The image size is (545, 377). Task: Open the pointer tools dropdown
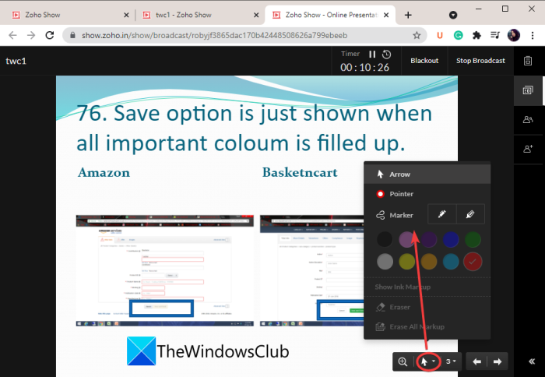click(x=428, y=361)
